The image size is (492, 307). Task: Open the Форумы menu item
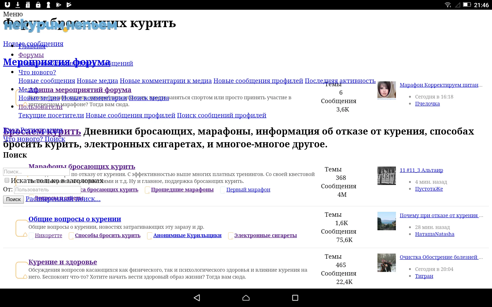[31, 55]
